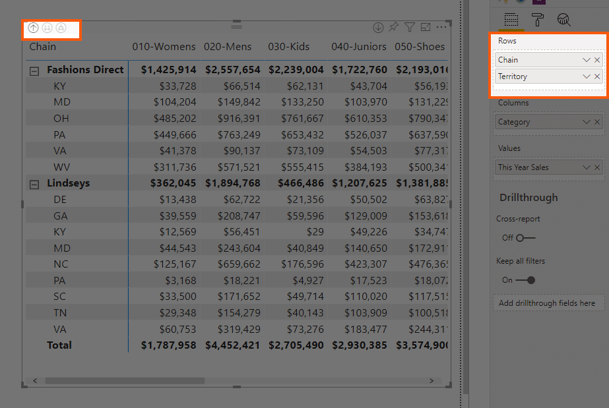Open the Format pane paint roller icon
609x408 pixels.
click(538, 20)
